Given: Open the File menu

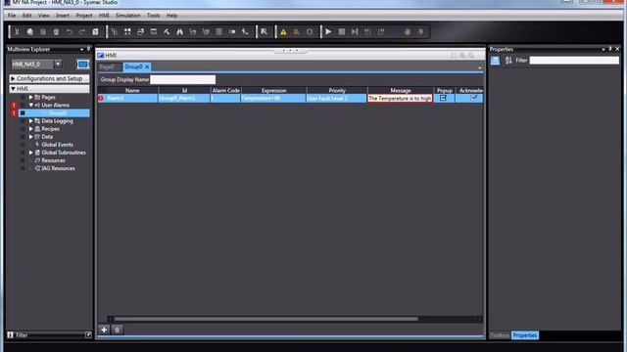Looking at the screenshot, I should point(12,16).
